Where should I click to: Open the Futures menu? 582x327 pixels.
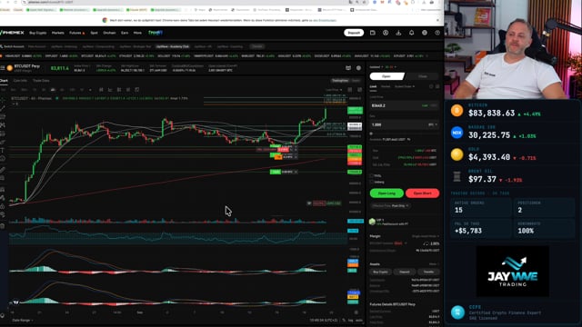tap(76, 33)
